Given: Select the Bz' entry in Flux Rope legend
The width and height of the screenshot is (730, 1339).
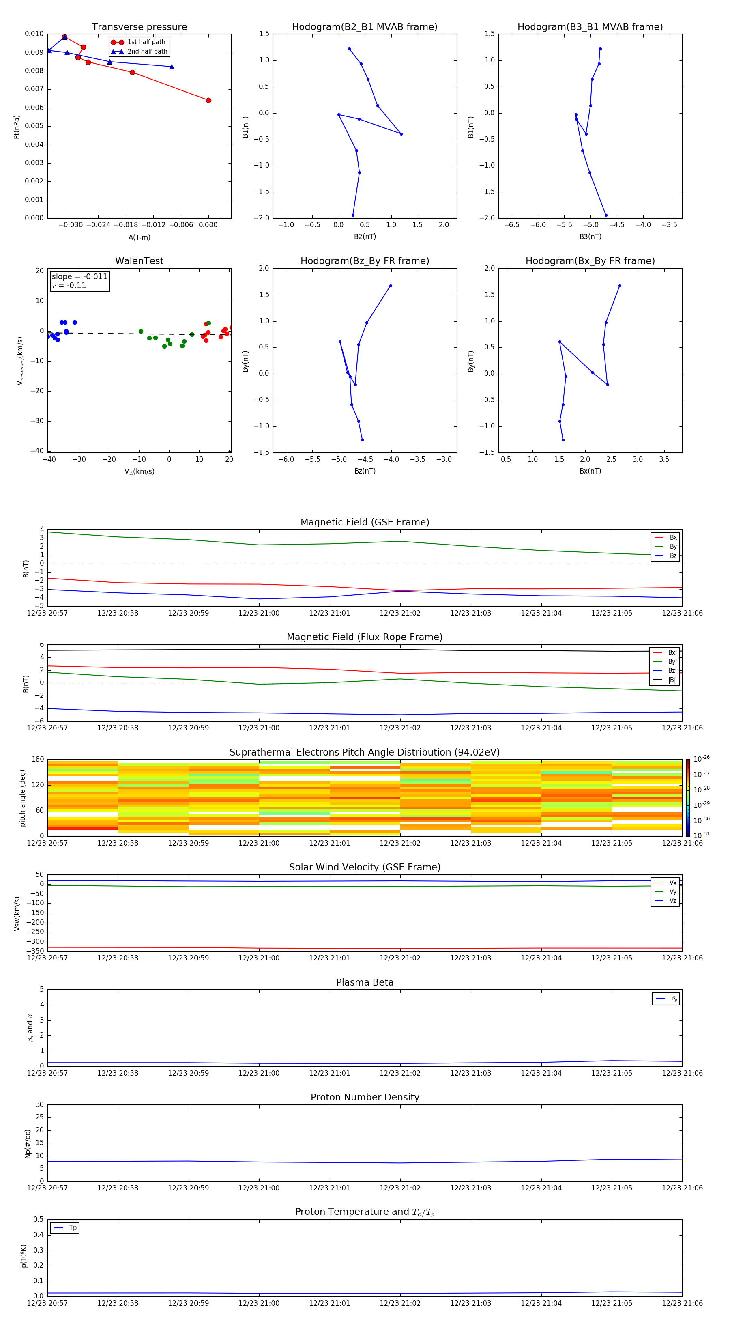Looking at the screenshot, I should [x=665, y=671].
